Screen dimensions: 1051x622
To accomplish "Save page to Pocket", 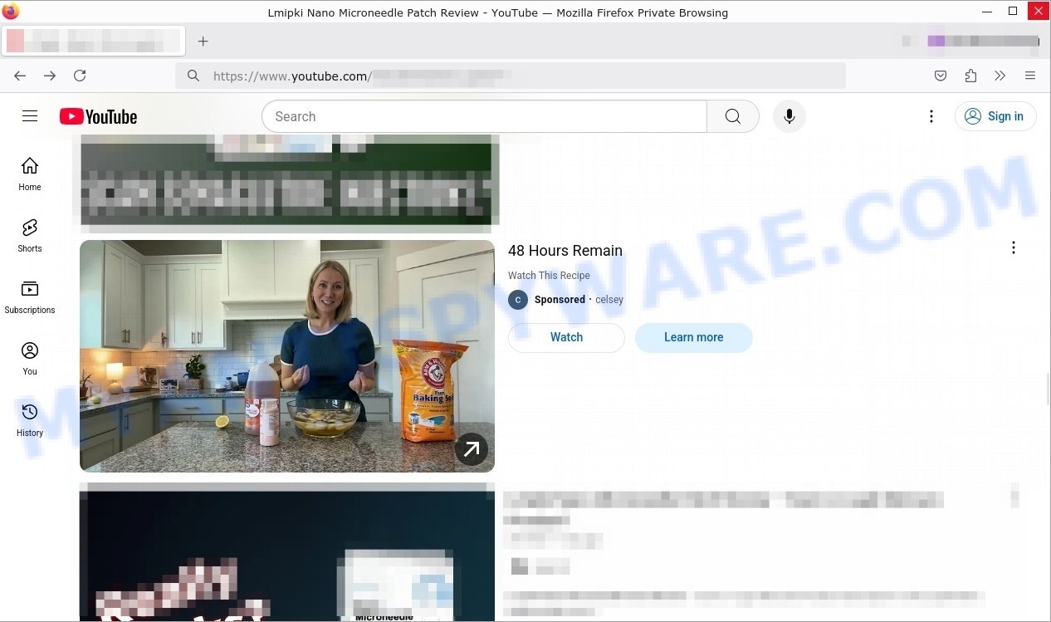I will pyautogui.click(x=941, y=76).
